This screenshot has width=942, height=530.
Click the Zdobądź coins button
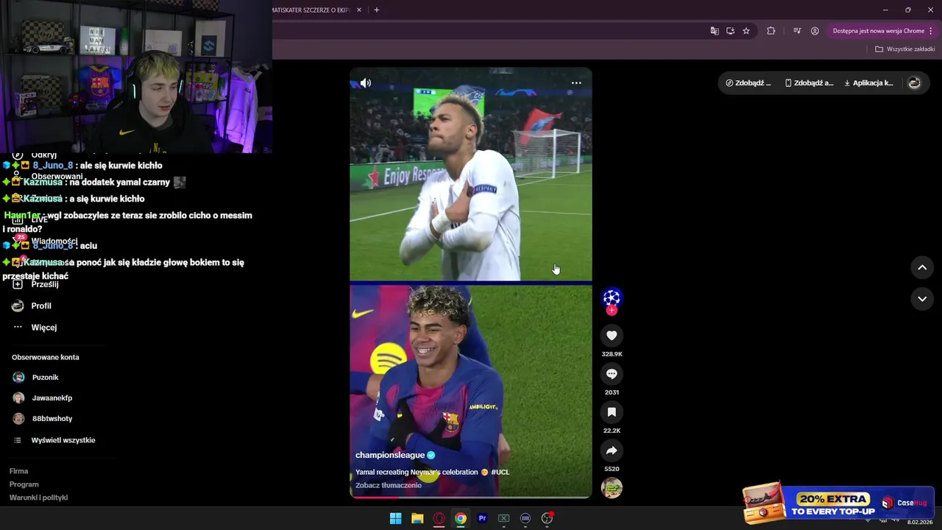pyautogui.click(x=748, y=83)
